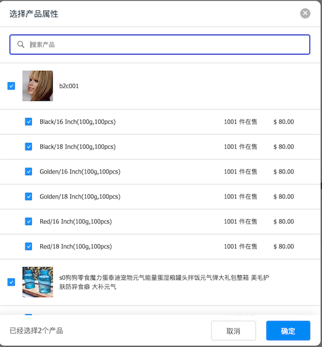This screenshot has width=322, height=347.
Task: Toggle Black/16 Inch variant checkbox
Action: point(28,121)
